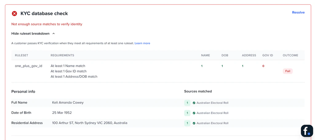Click the red failed-check X icon
Image resolution: width=315 pixels, height=140 pixels.
coord(14,14)
